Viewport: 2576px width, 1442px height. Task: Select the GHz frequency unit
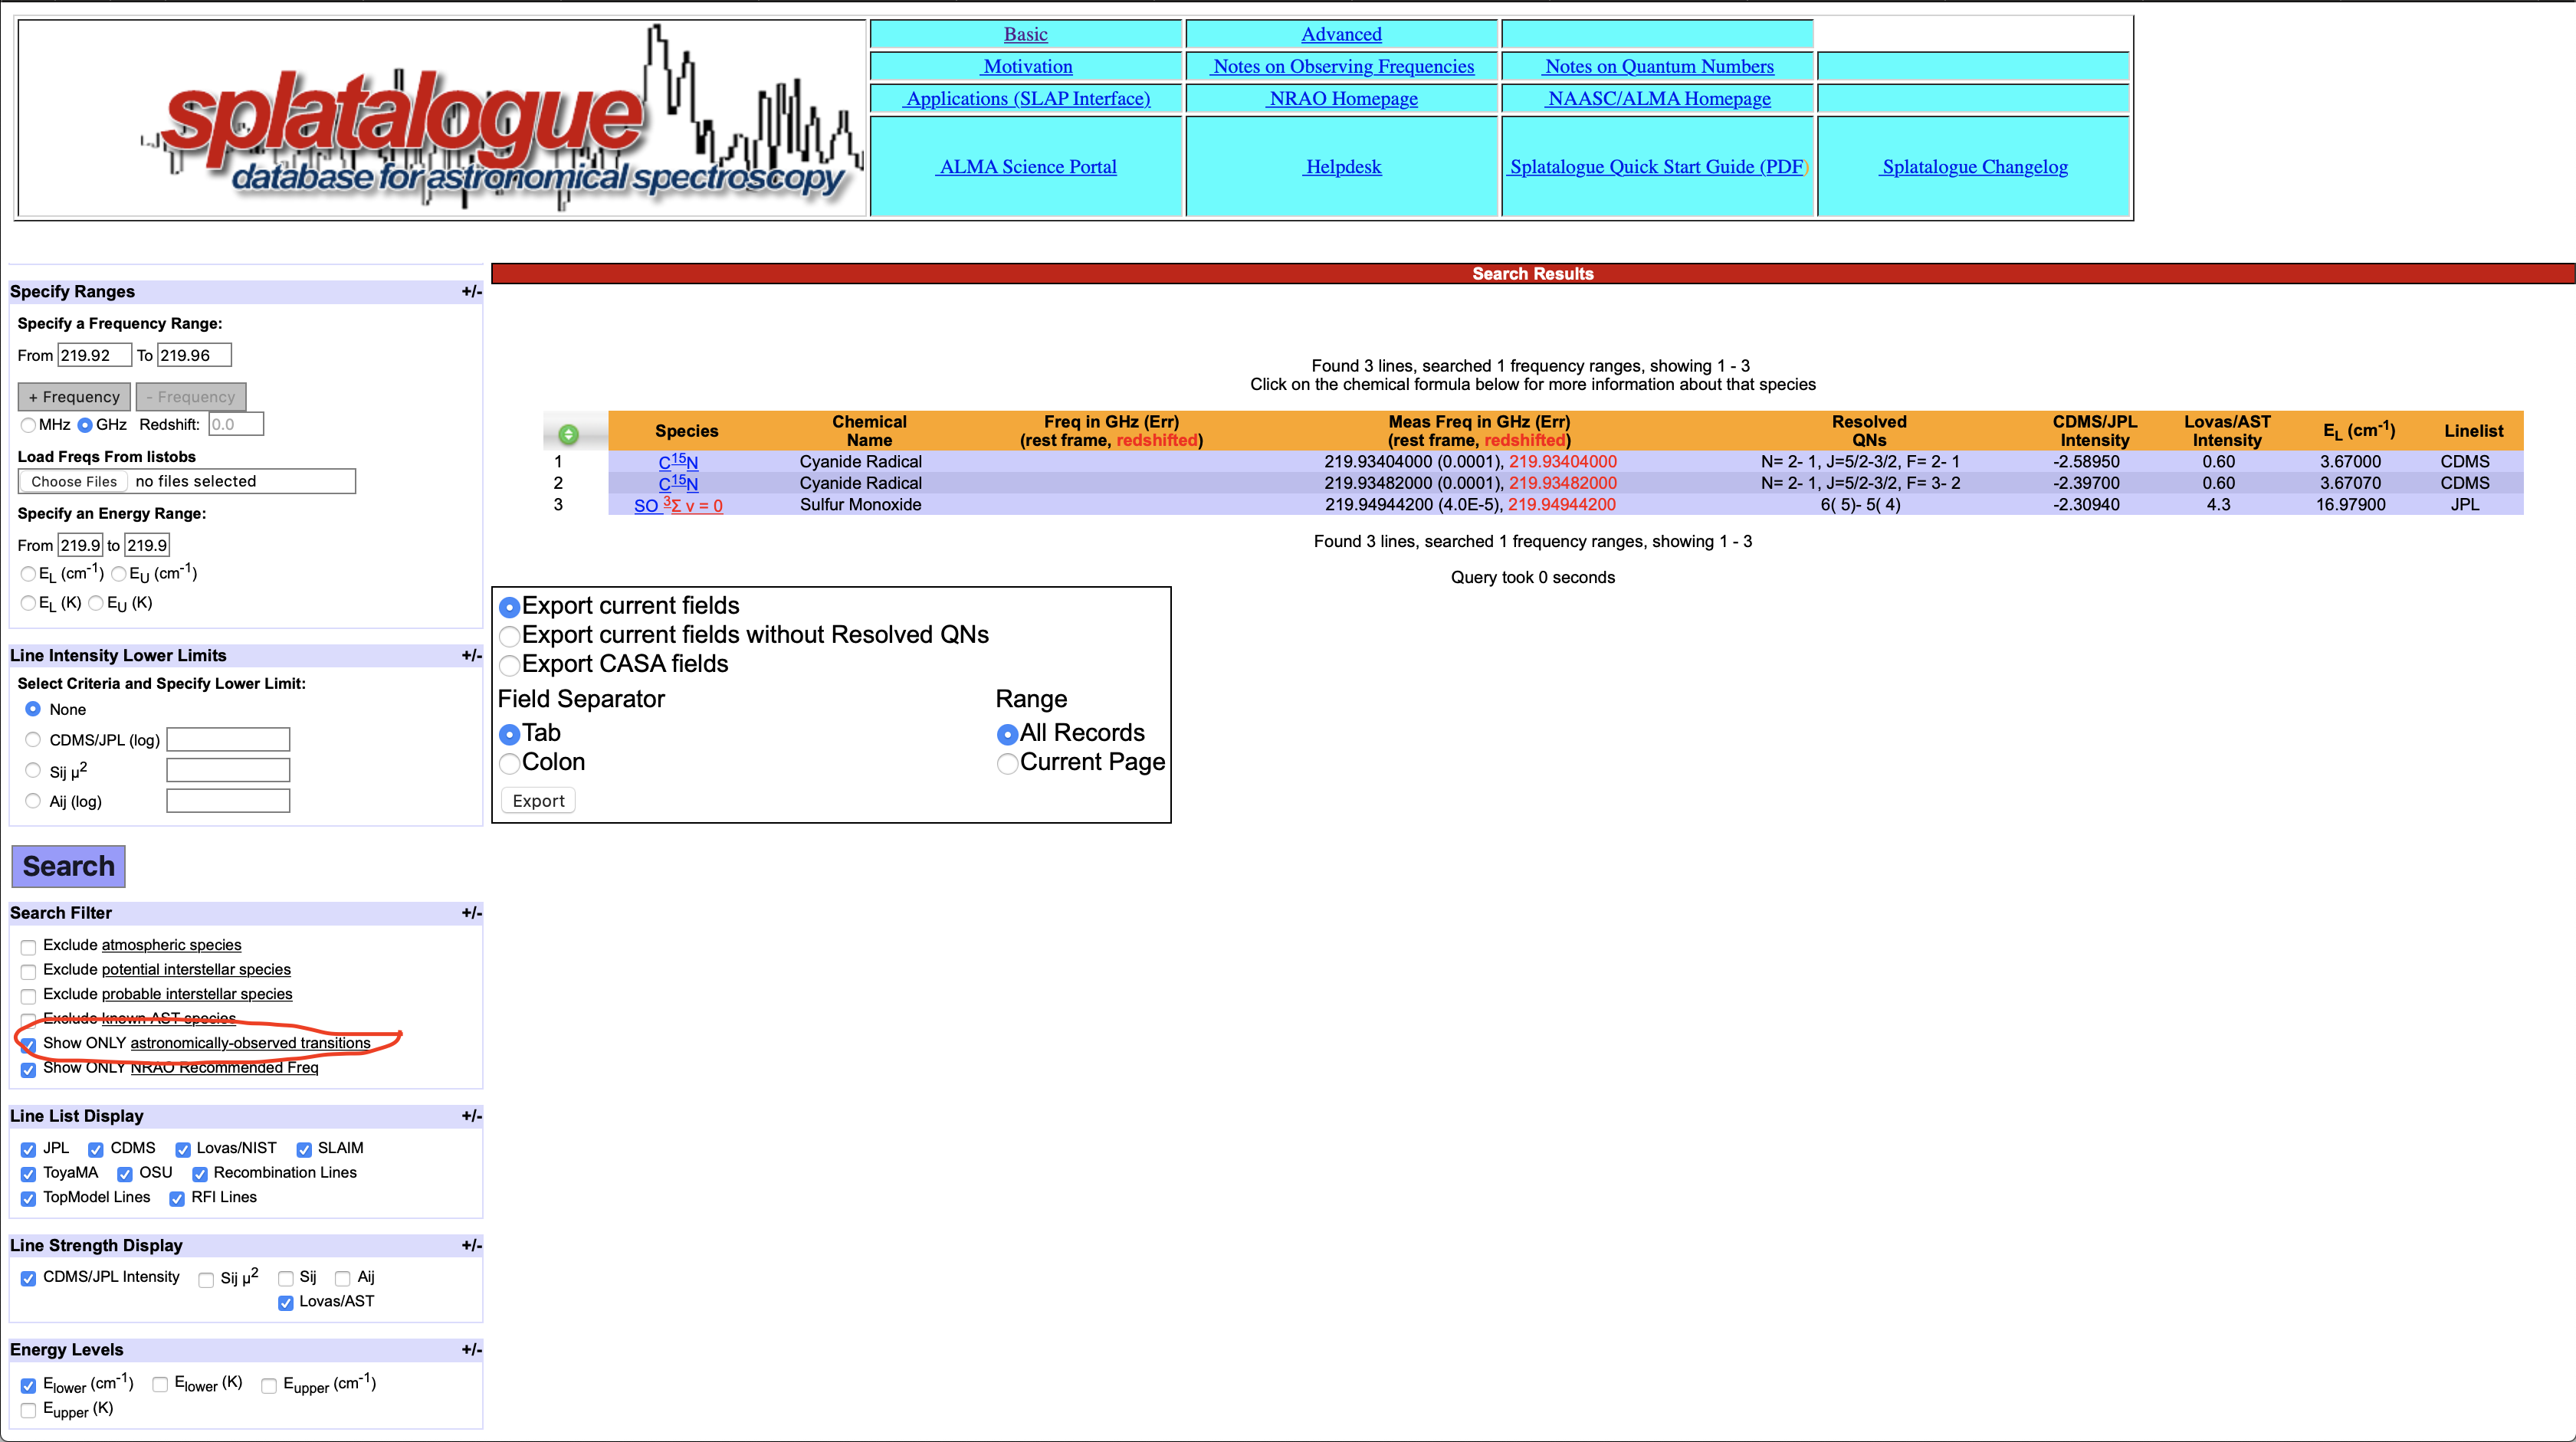click(85, 425)
